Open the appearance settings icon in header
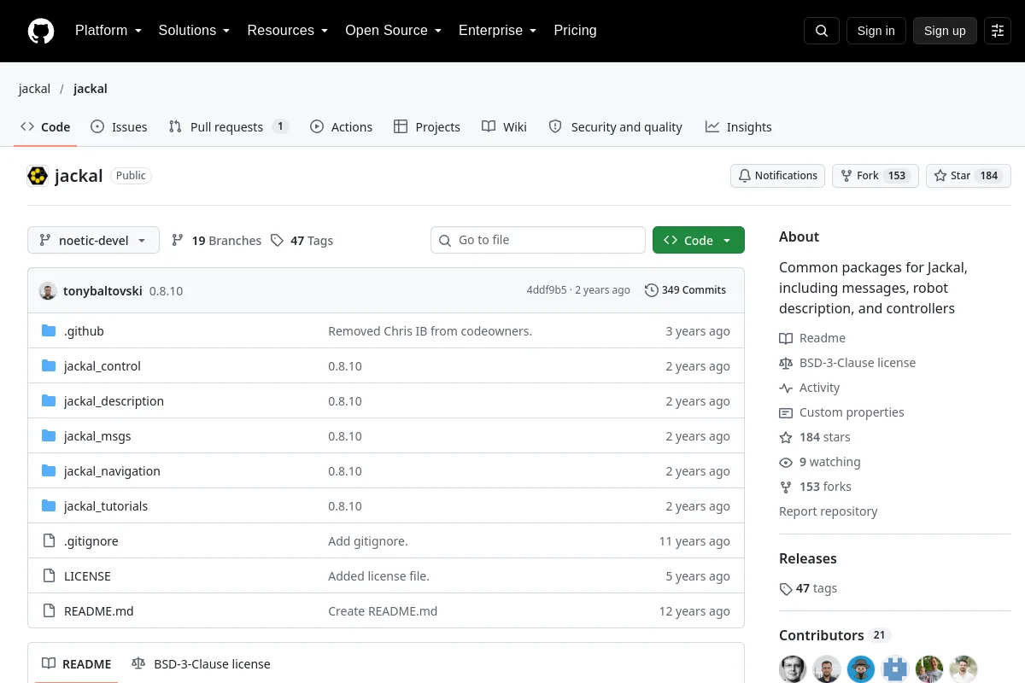Screen dimensions: 1025x683 998,31
